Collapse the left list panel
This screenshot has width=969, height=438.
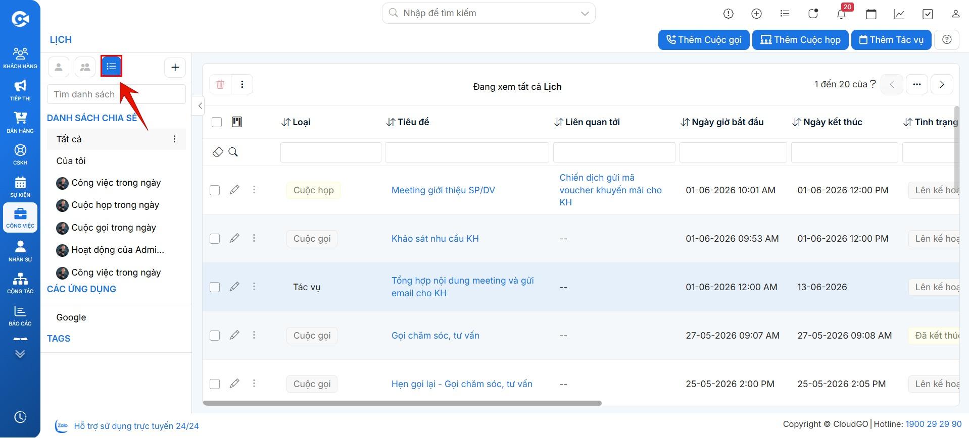(200, 105)
